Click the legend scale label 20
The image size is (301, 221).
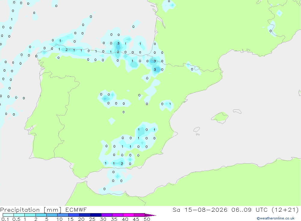click(81, 219)
